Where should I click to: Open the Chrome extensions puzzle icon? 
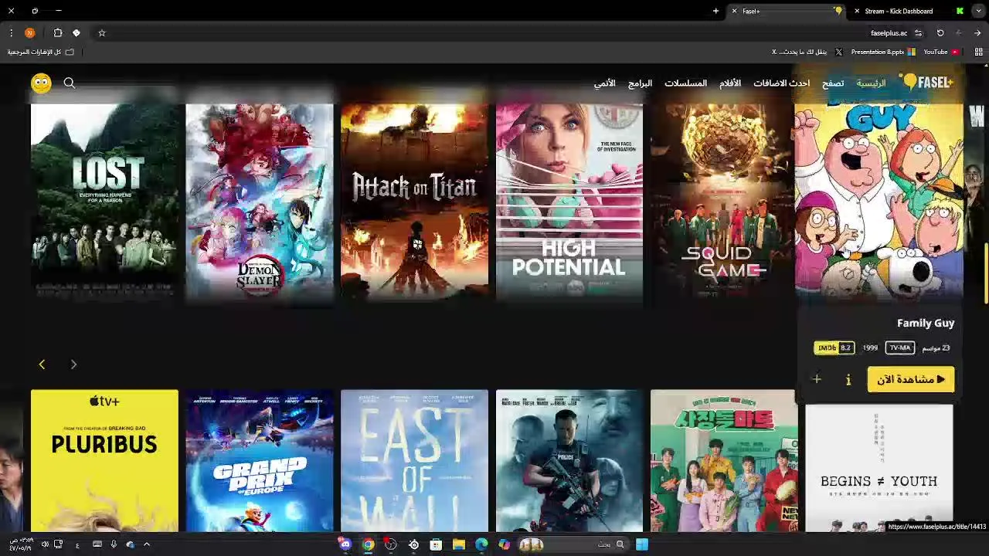[58, 33]
